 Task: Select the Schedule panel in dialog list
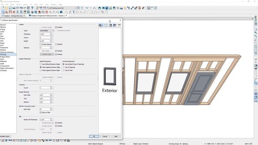(3, 70)
